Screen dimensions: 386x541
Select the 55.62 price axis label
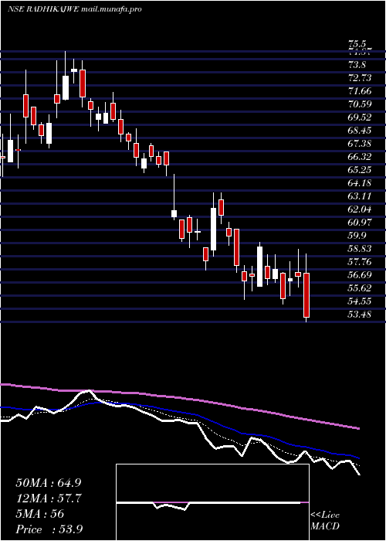coord(360,288)
